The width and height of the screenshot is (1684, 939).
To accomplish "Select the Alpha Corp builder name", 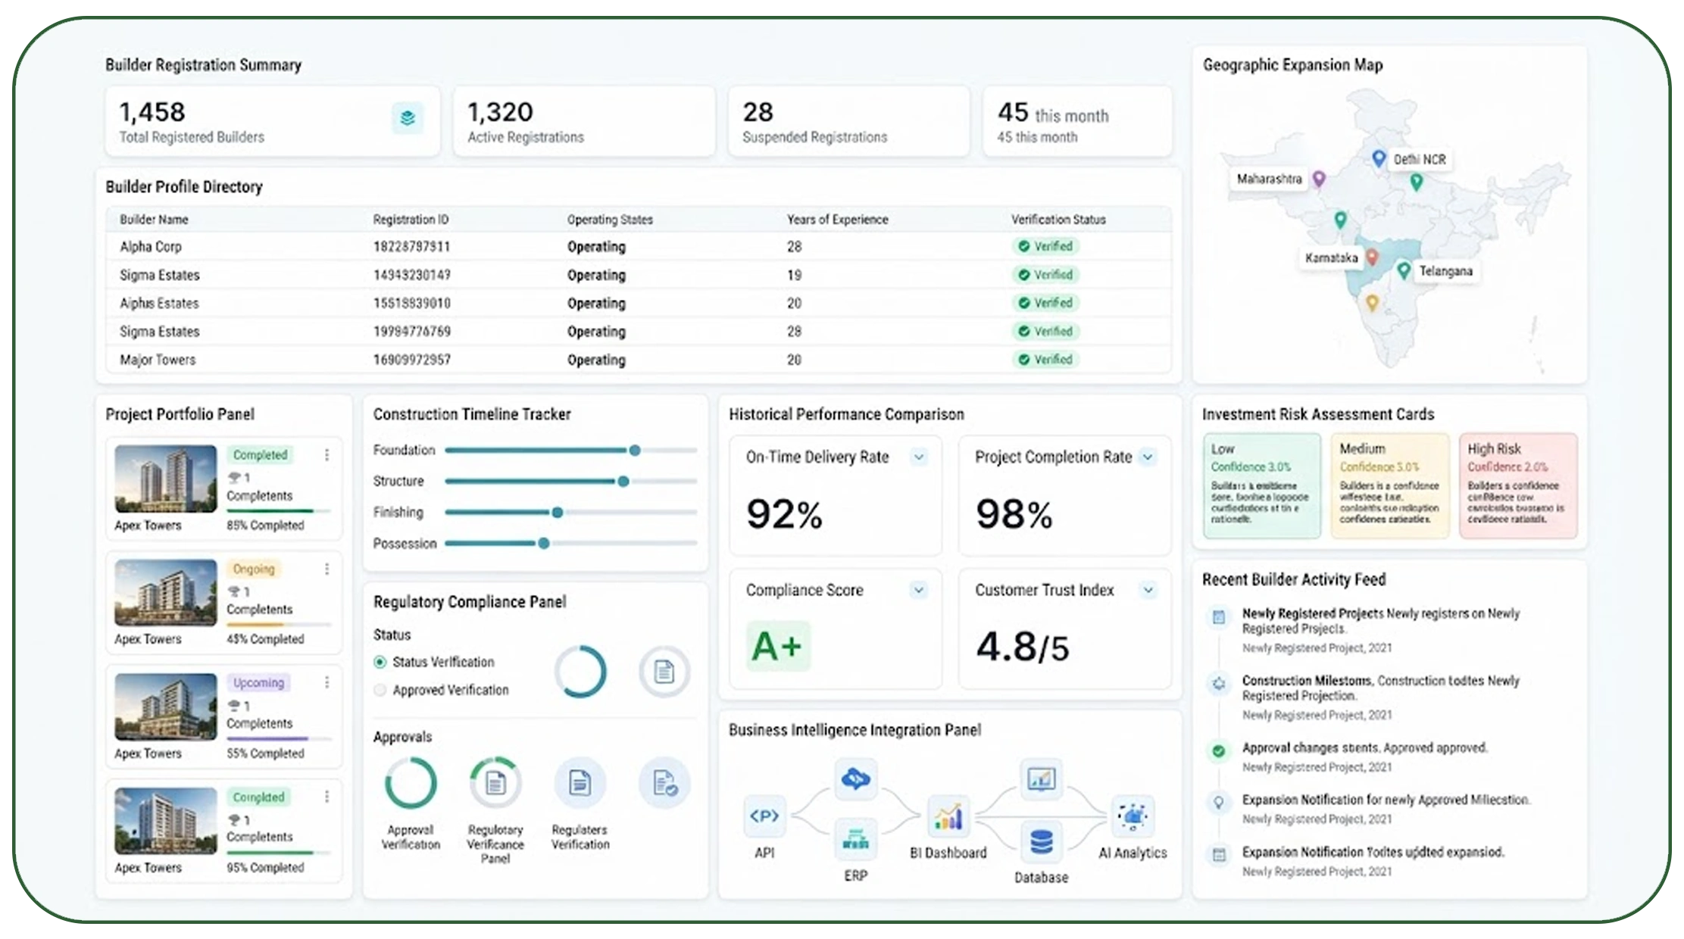I will coord(151,247).
